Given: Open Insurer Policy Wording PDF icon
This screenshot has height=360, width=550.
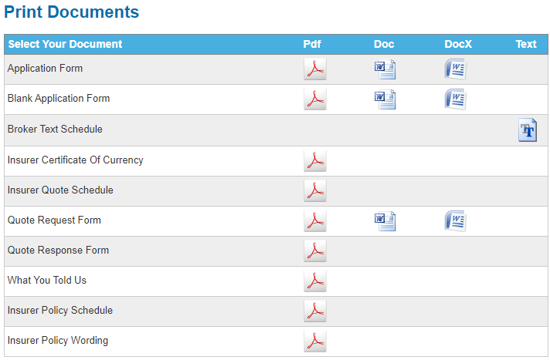Looking at the screenshot, I should tap(315, 341).
